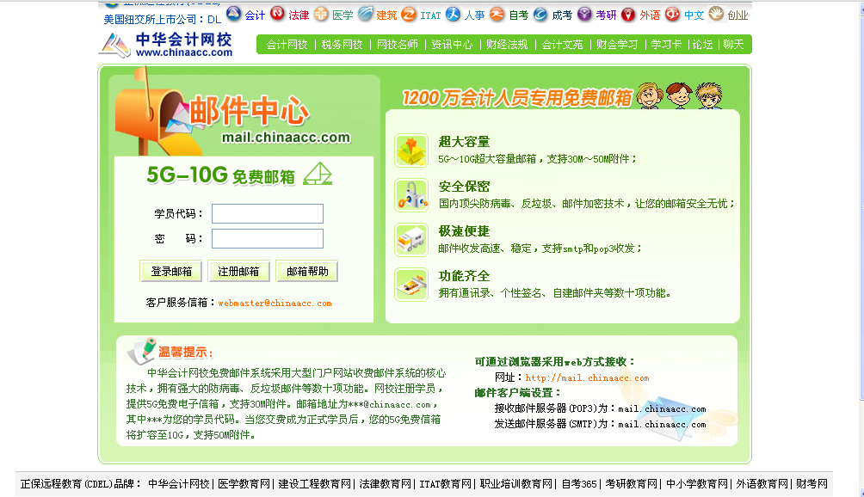
Task: Click the 外语 text link at top
Action: (651, 15)
